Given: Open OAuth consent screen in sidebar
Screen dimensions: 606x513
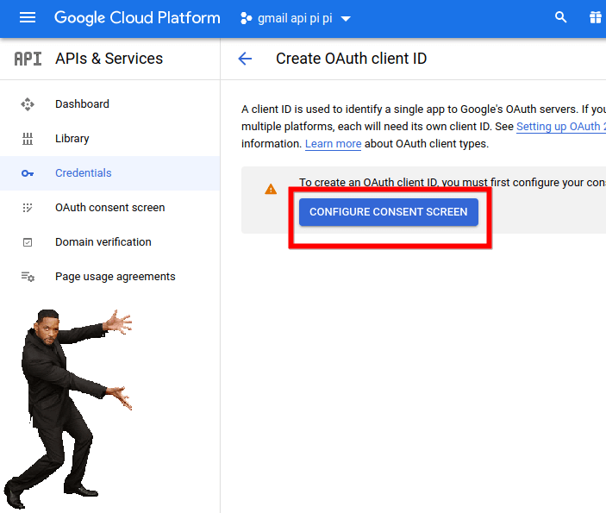Looking at the screenshot, I should click(x=109, y=208).
